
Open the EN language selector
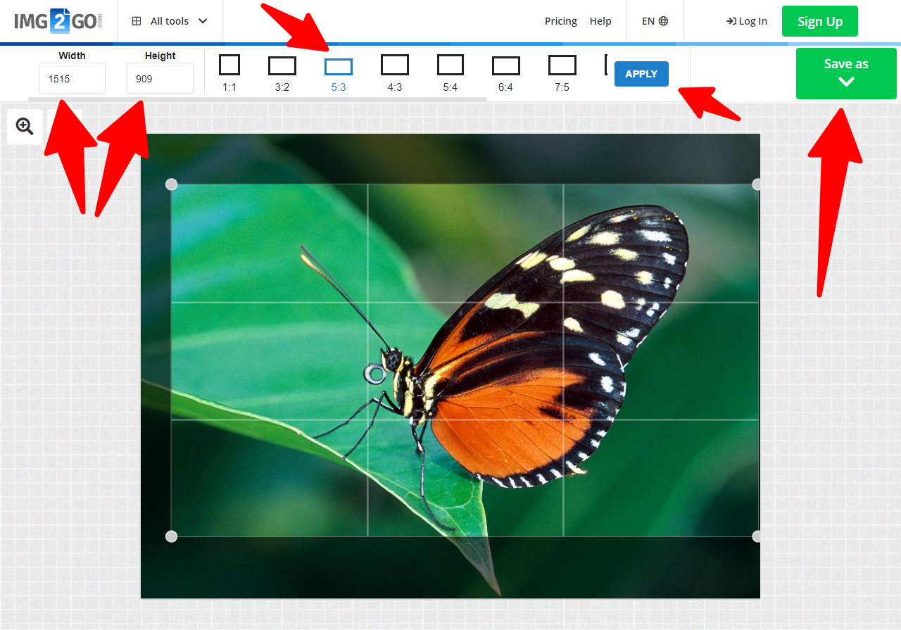pyautogui.click(x=655, y=21)
